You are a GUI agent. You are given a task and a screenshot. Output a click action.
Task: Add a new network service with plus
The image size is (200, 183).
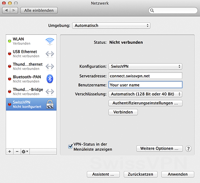(10, 152)
